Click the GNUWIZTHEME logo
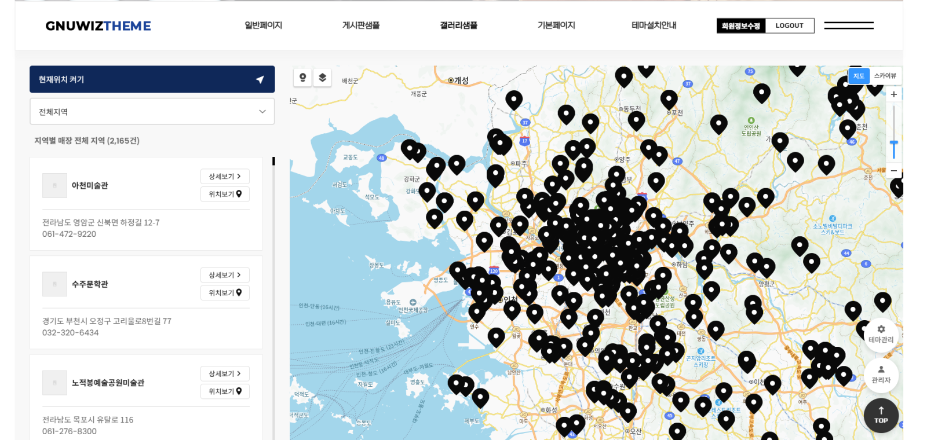This screenshot has height=440, width=927. 98,26
